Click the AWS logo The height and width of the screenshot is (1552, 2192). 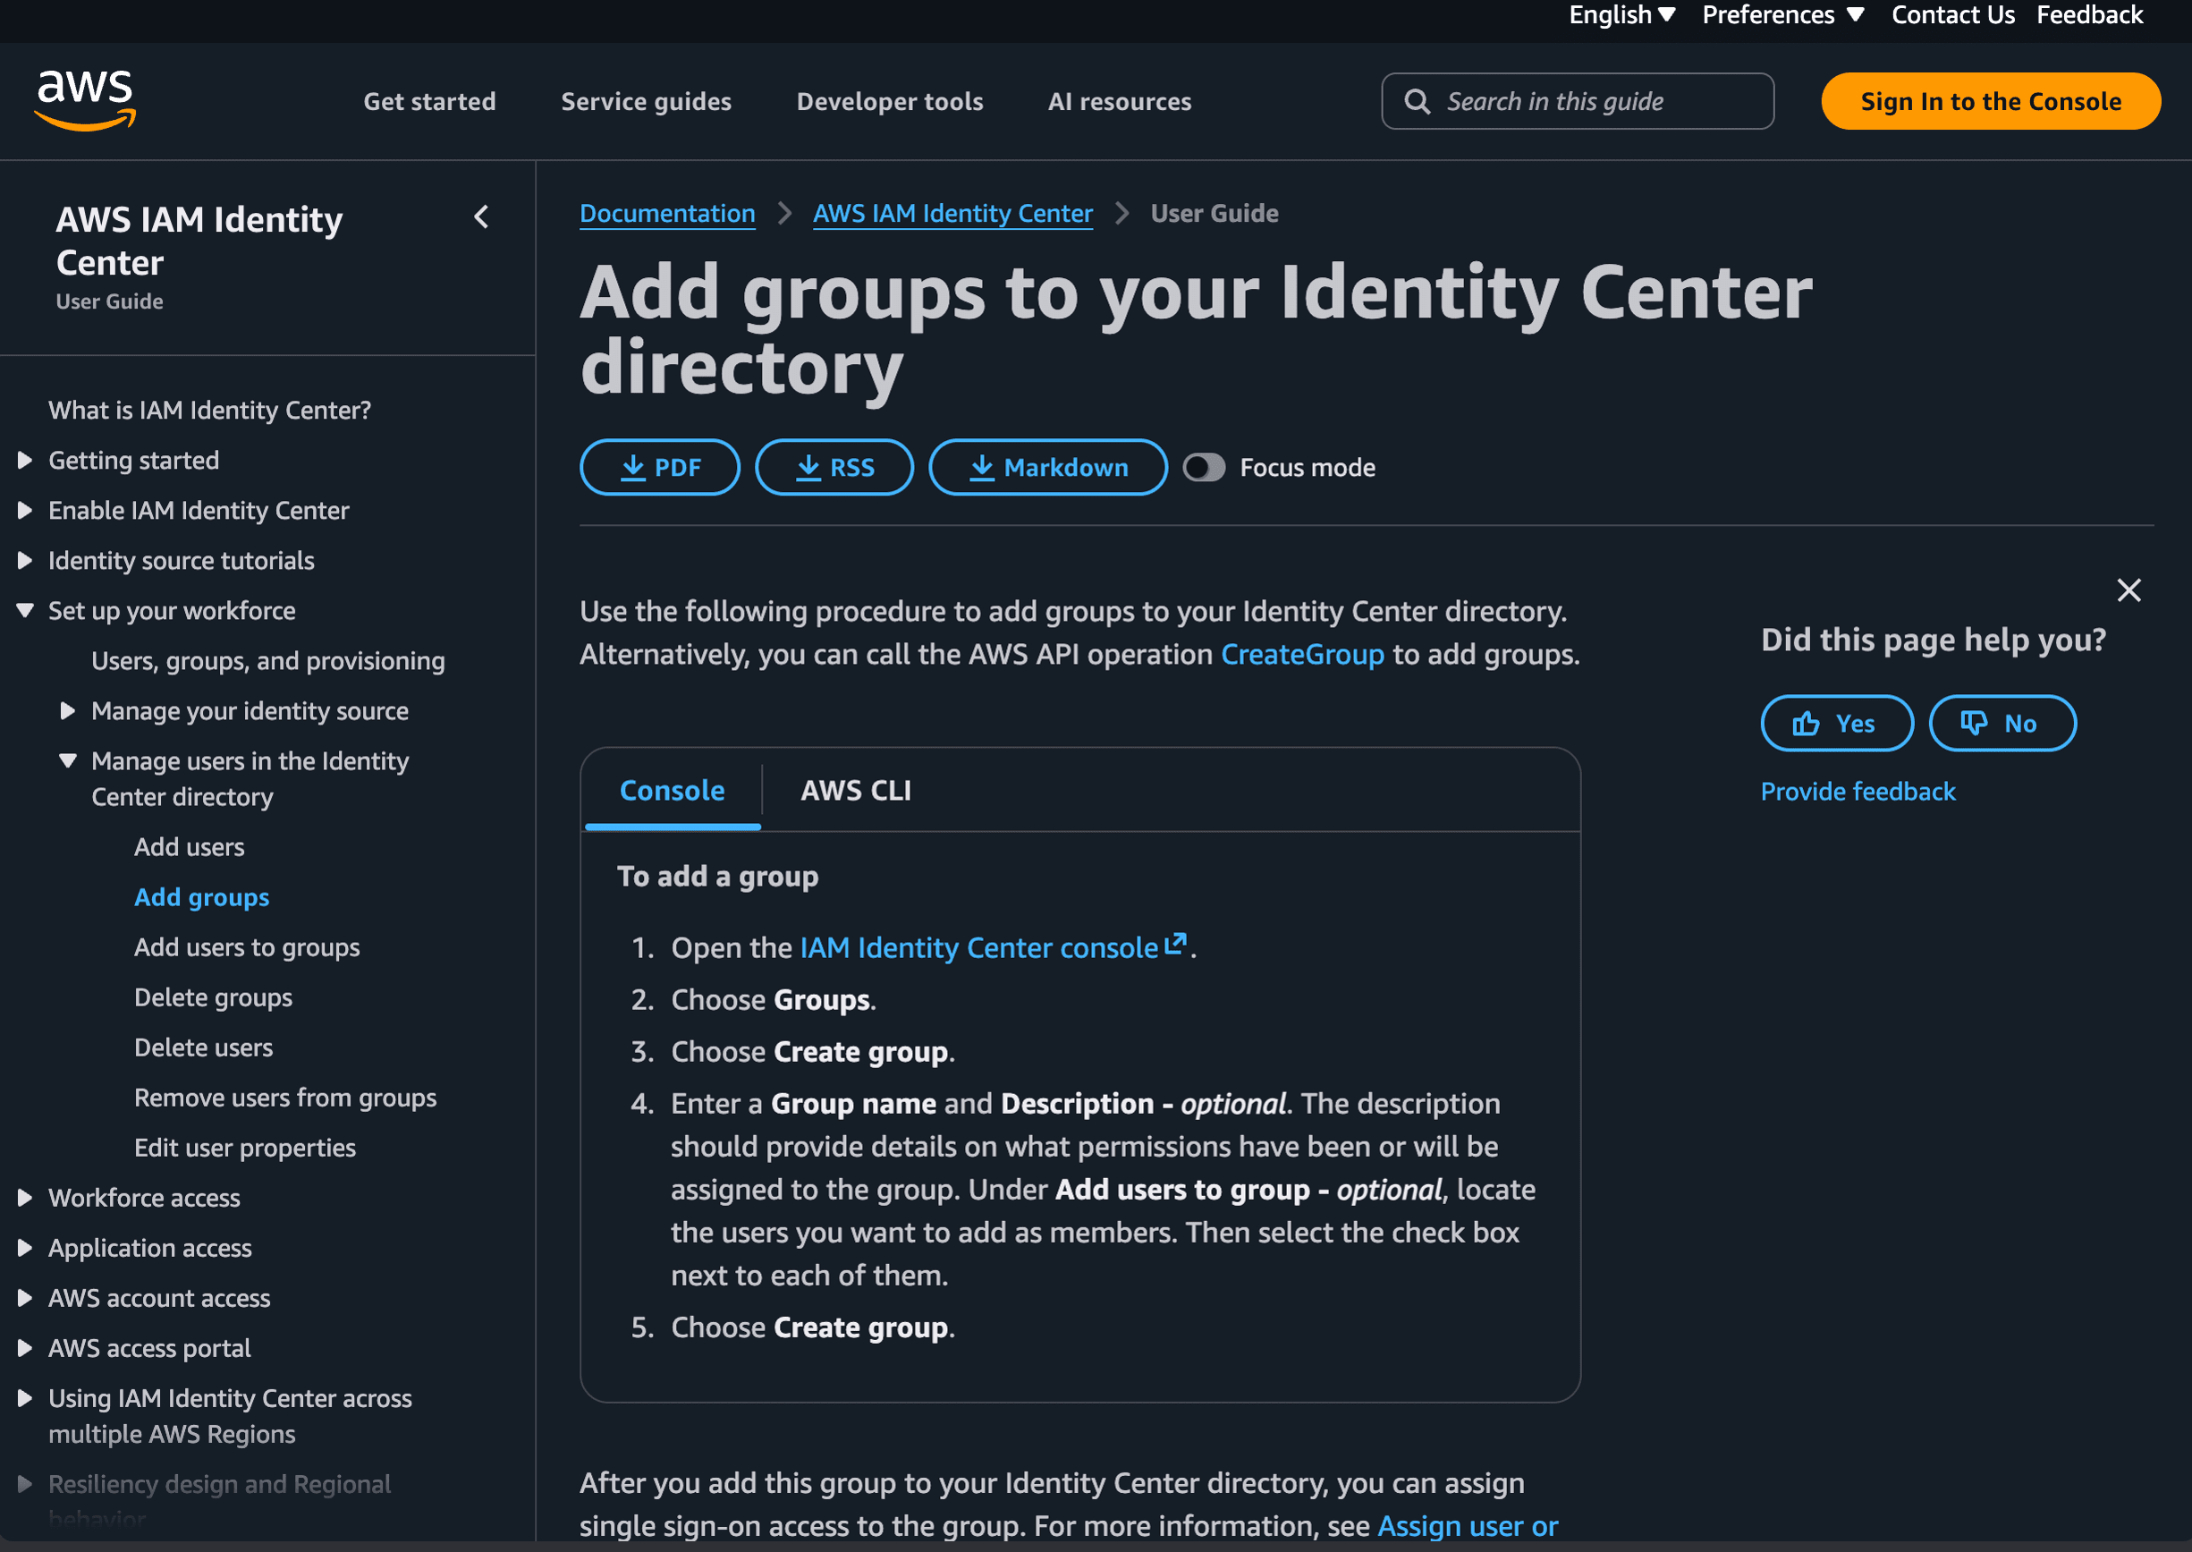point(85,99)
